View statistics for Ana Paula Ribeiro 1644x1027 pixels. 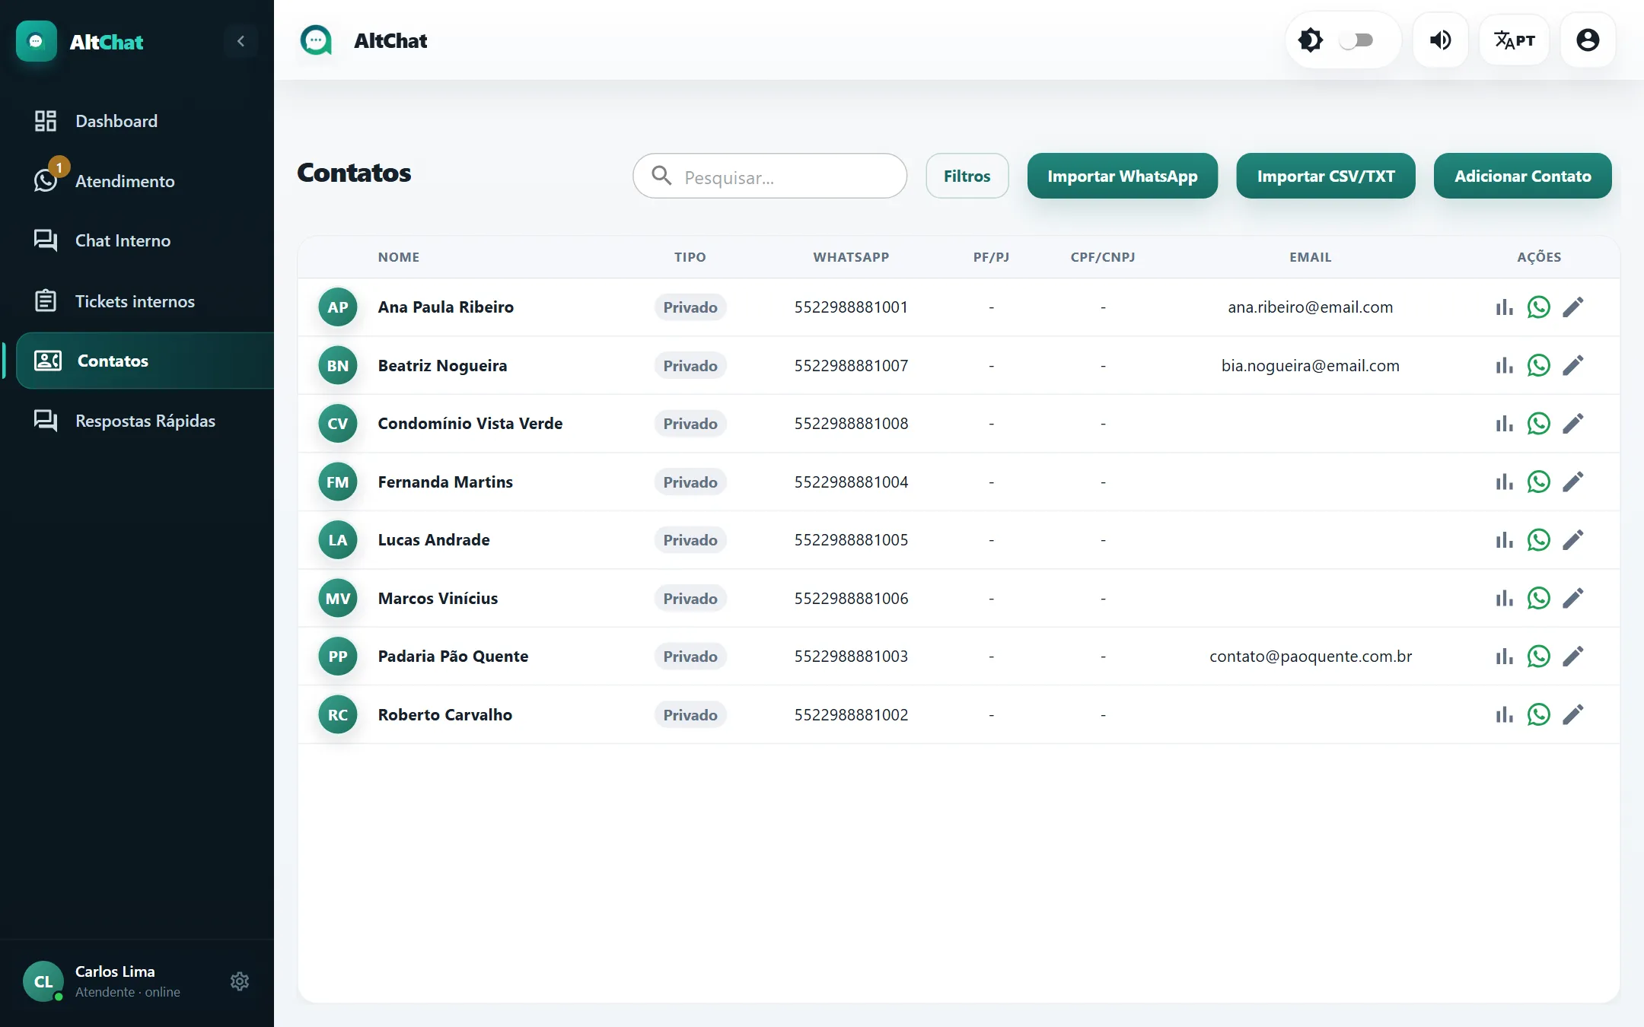[1504, 307]
